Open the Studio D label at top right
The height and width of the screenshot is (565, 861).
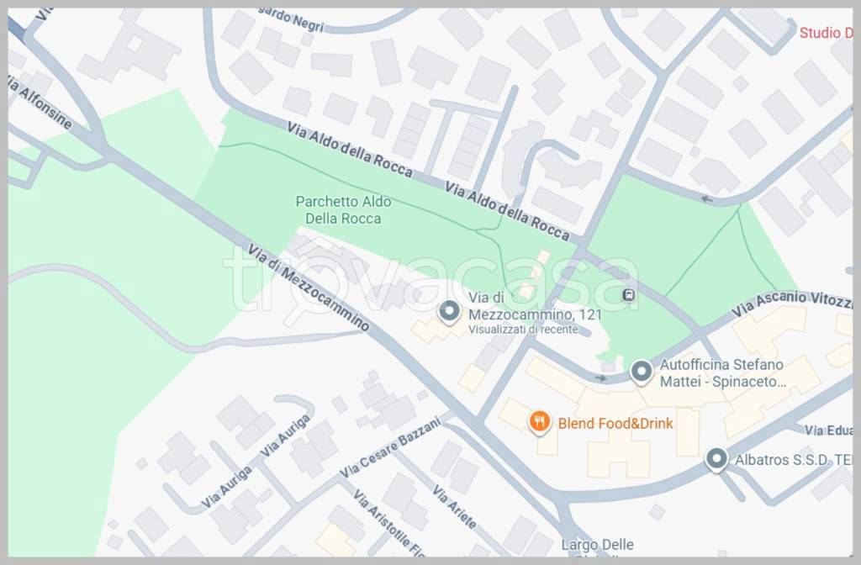pyautogui.click(x=826, y=33)
